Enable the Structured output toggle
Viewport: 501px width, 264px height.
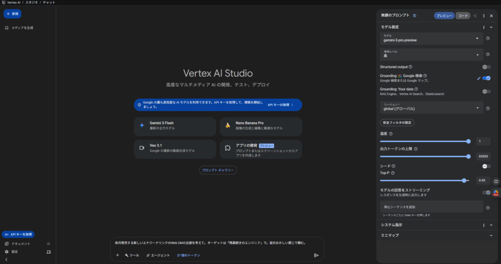tap(486, 66)
